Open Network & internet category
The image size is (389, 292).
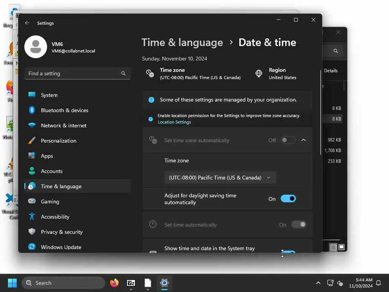[77, 125]
